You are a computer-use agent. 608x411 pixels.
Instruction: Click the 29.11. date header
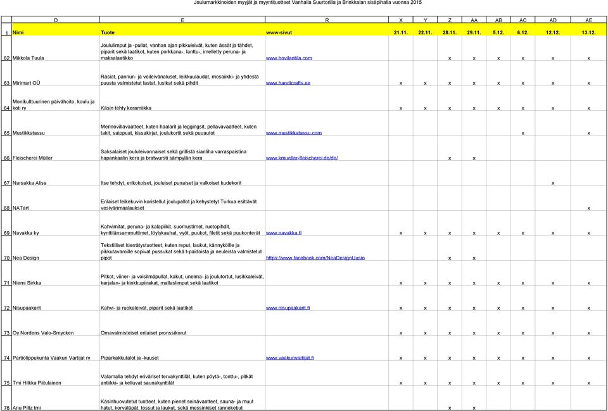coord(474,32)
